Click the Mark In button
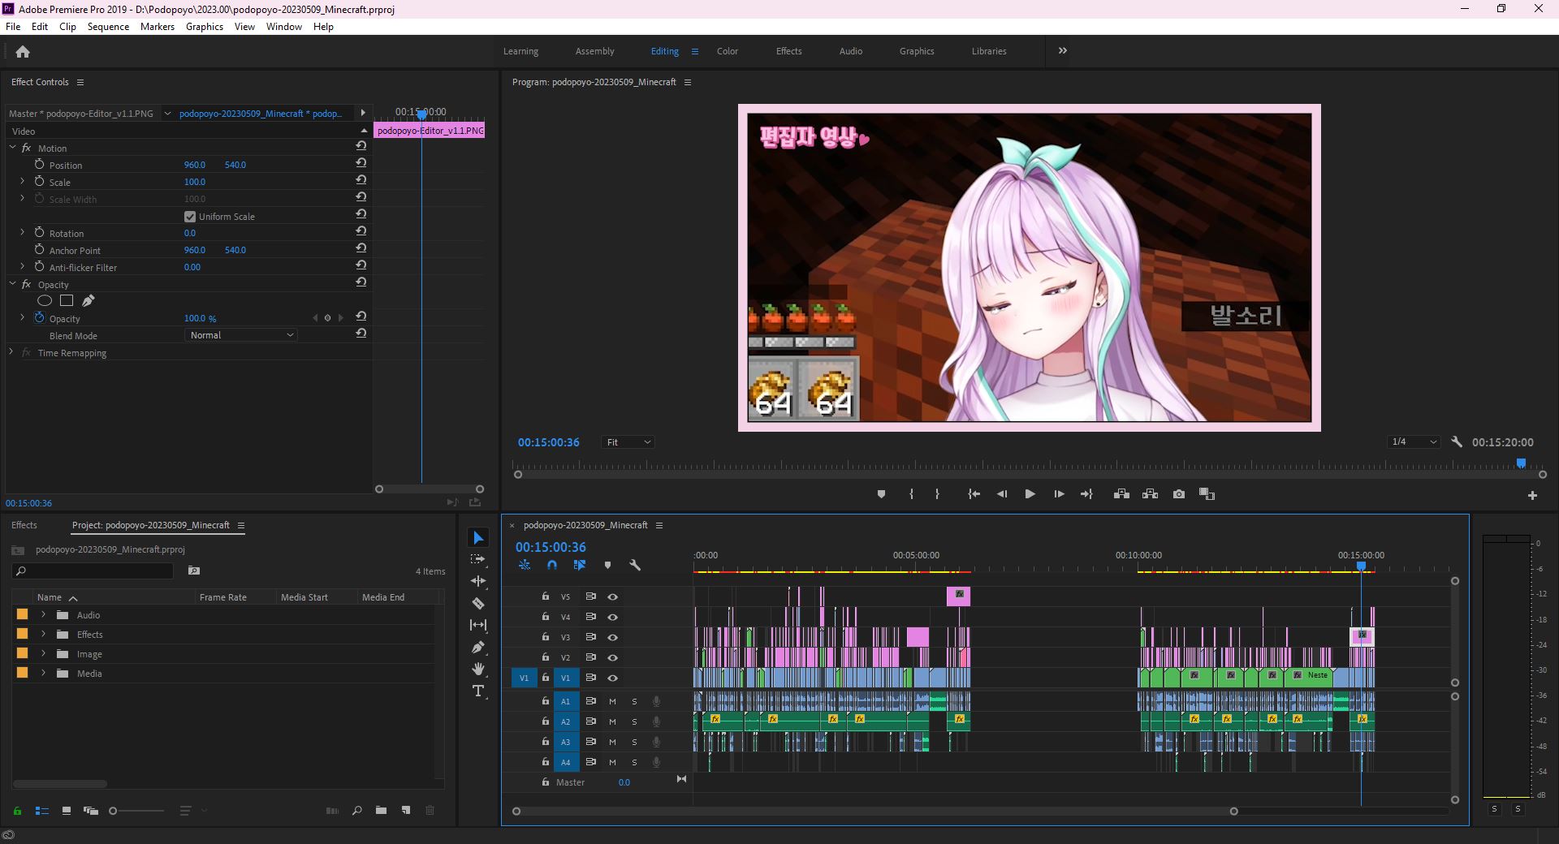Screen dimensions: 1559x844 pos(912,493)
